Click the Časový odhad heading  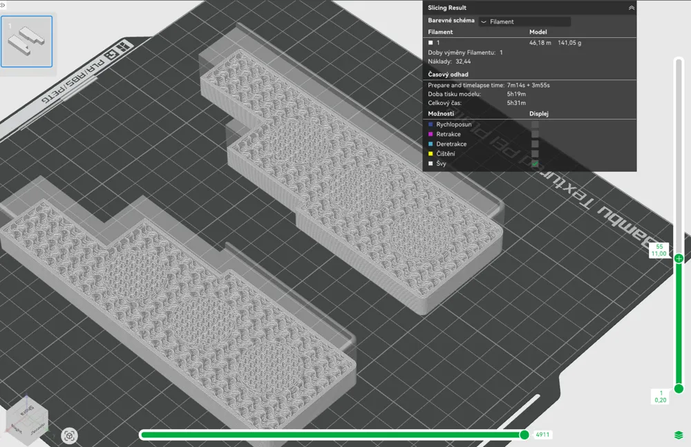[x=448, y=75]
